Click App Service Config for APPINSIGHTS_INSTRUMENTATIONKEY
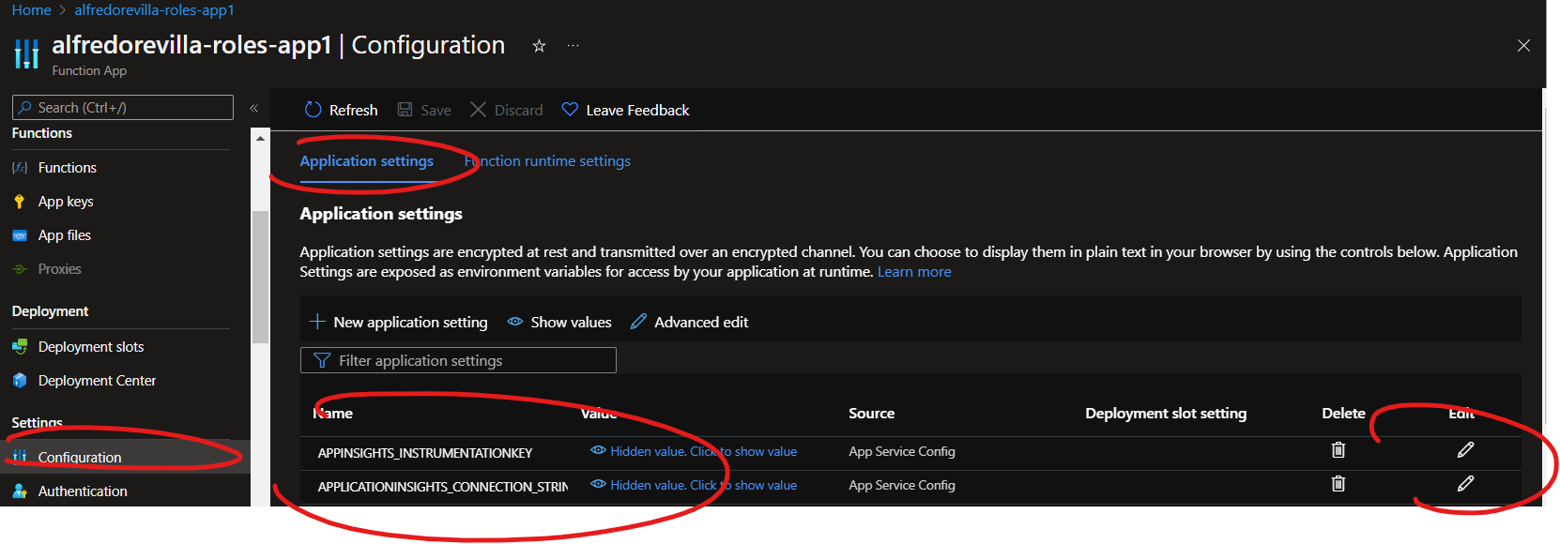 pos(902,451)
